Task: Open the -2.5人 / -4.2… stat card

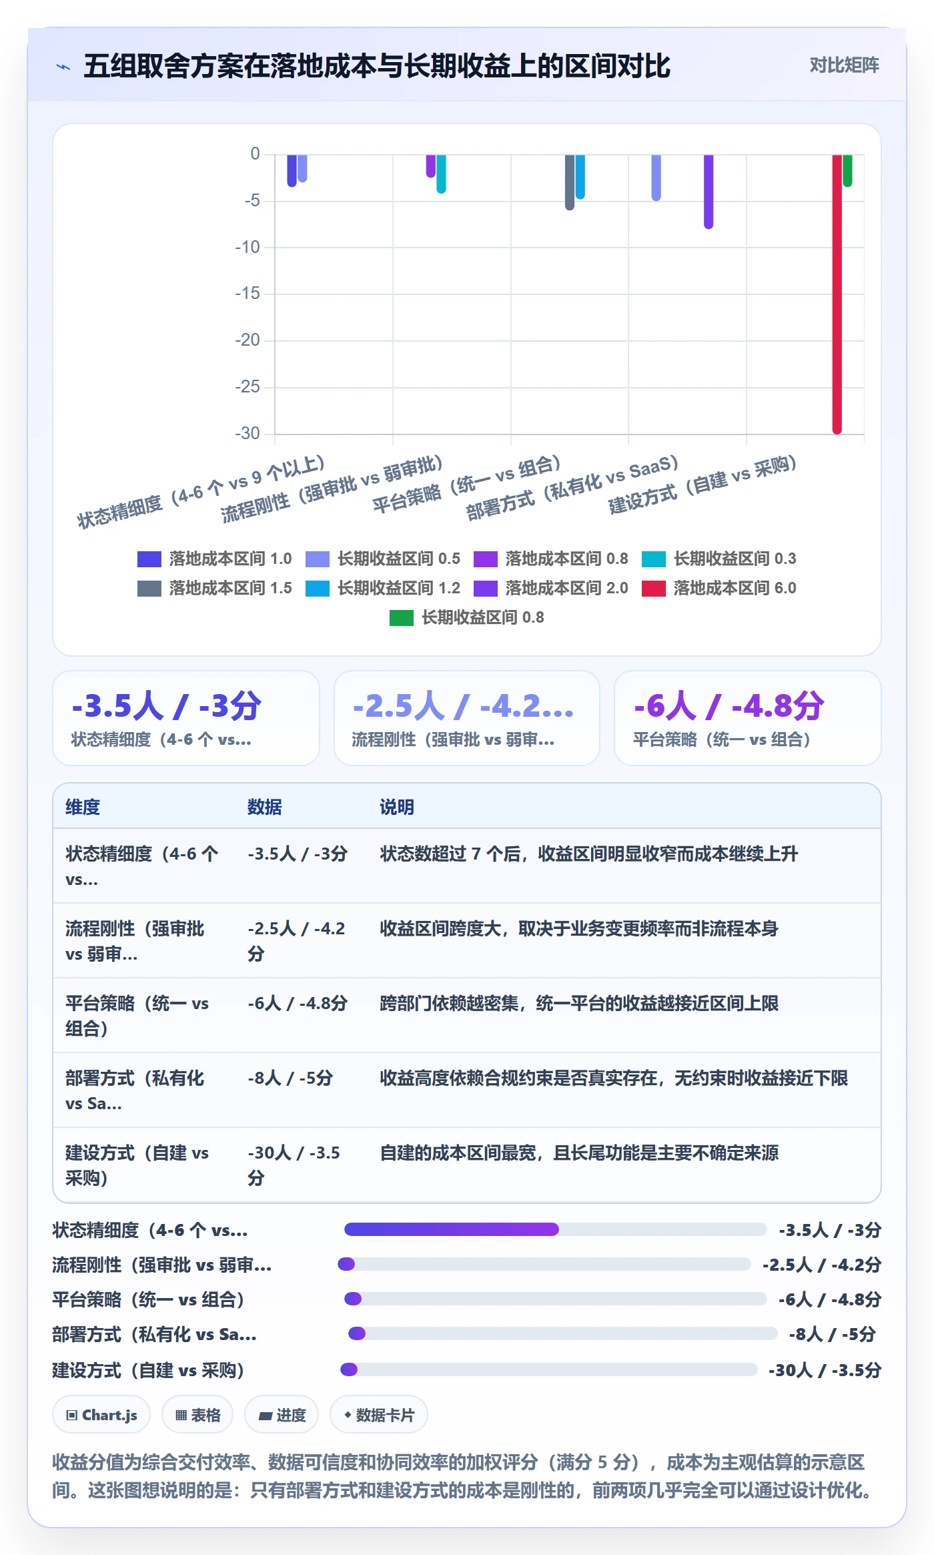Action: click(467, 718)
